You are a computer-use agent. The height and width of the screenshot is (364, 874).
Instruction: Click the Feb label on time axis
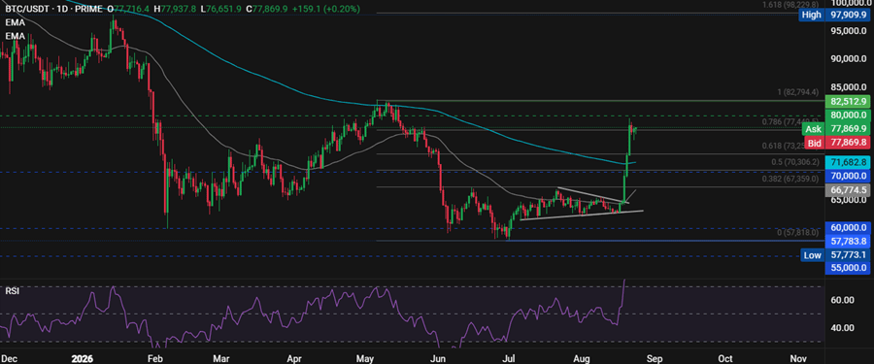tap(154, 358)
